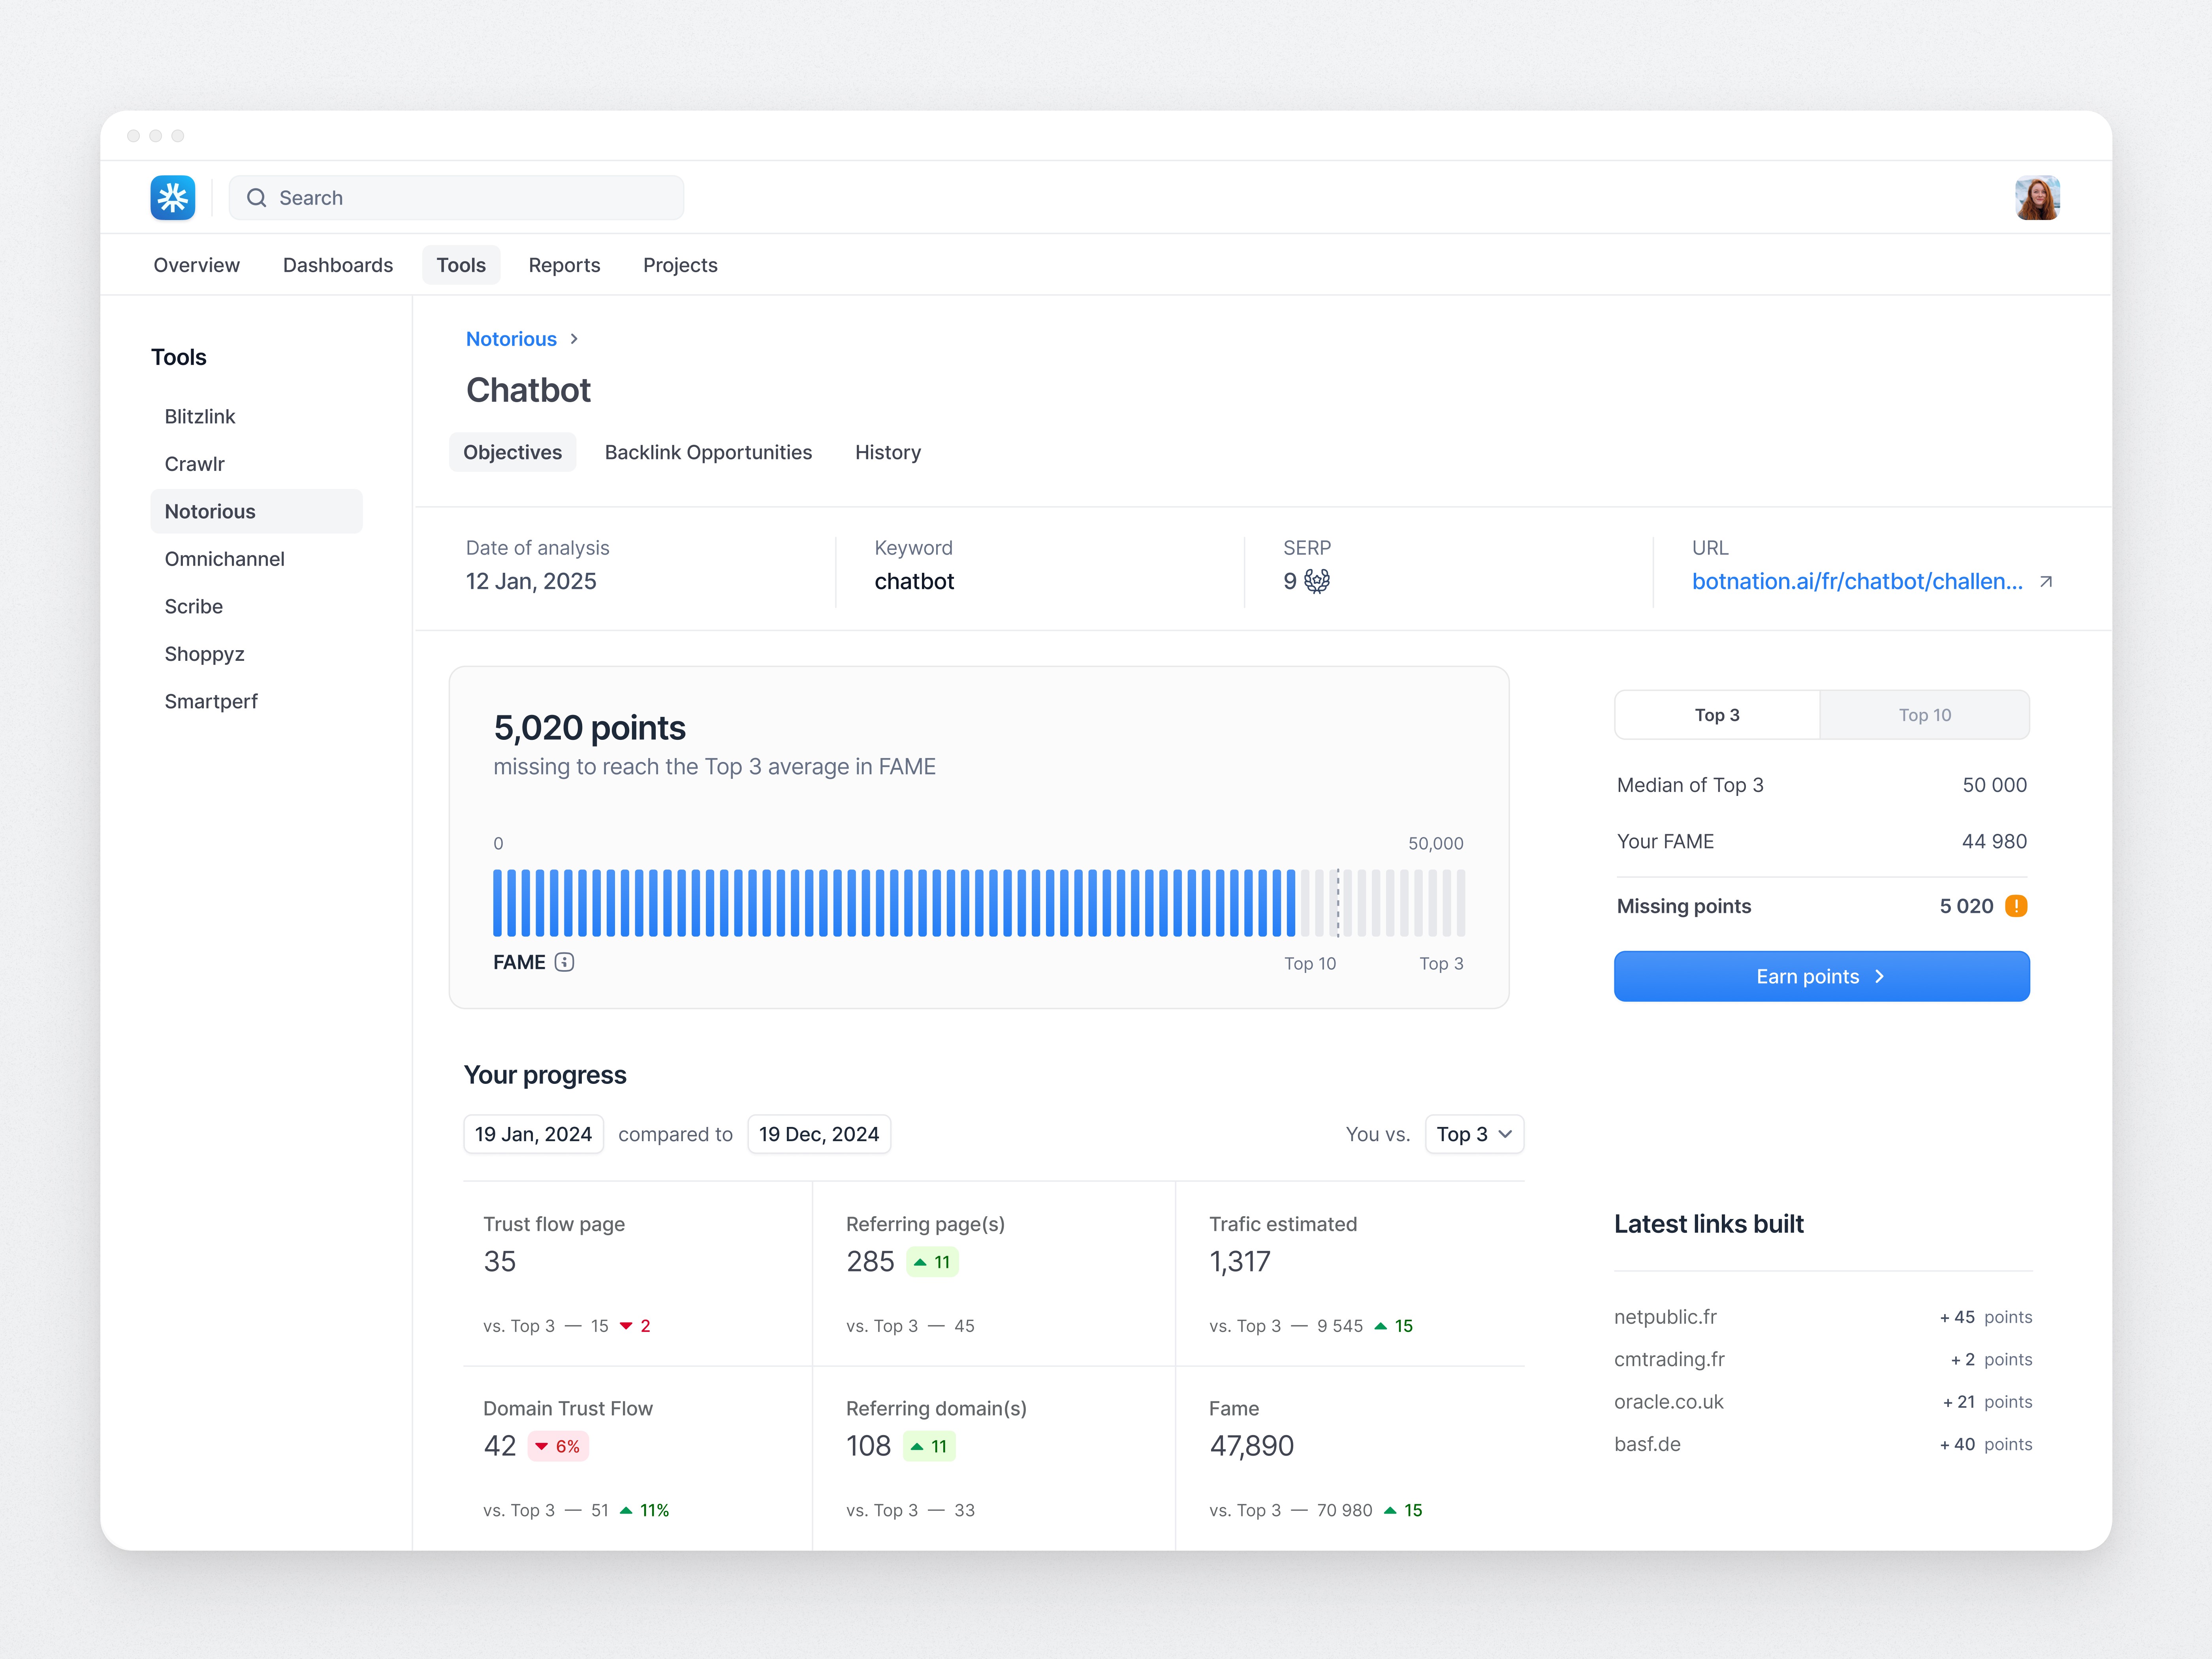
Task: Select Notorious in the Tools sidebar
Action: pos(257,511)
